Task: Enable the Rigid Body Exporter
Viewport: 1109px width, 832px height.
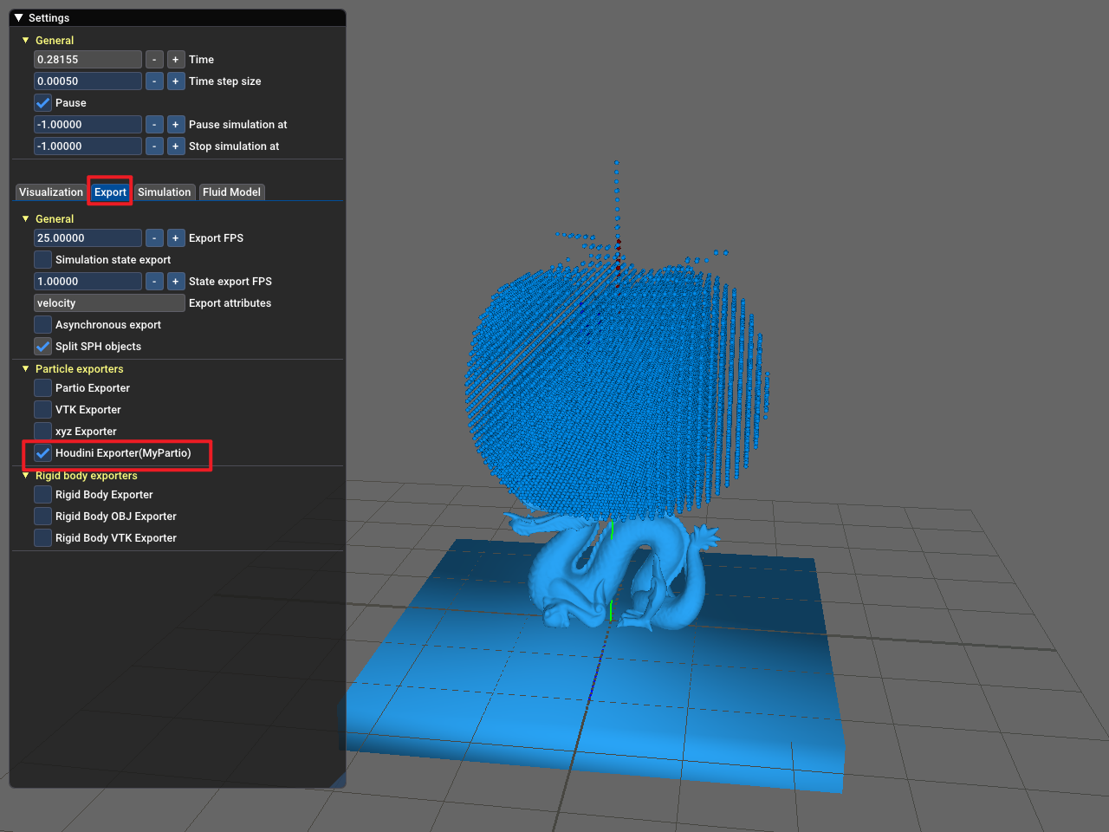Action: coord(42,495)
